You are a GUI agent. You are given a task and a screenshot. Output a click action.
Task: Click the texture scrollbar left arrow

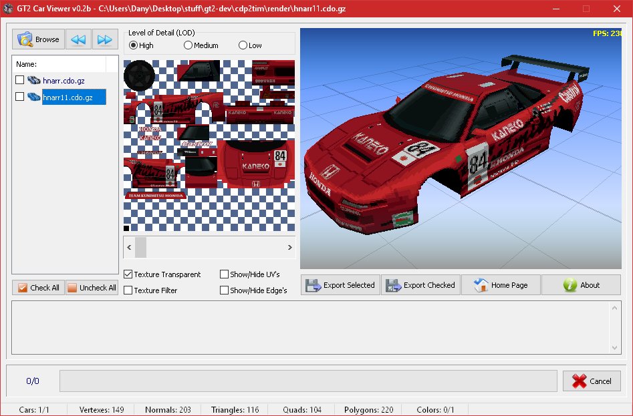[x=129, y=247]
